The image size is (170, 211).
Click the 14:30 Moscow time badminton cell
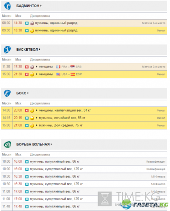tap(18, 23)
